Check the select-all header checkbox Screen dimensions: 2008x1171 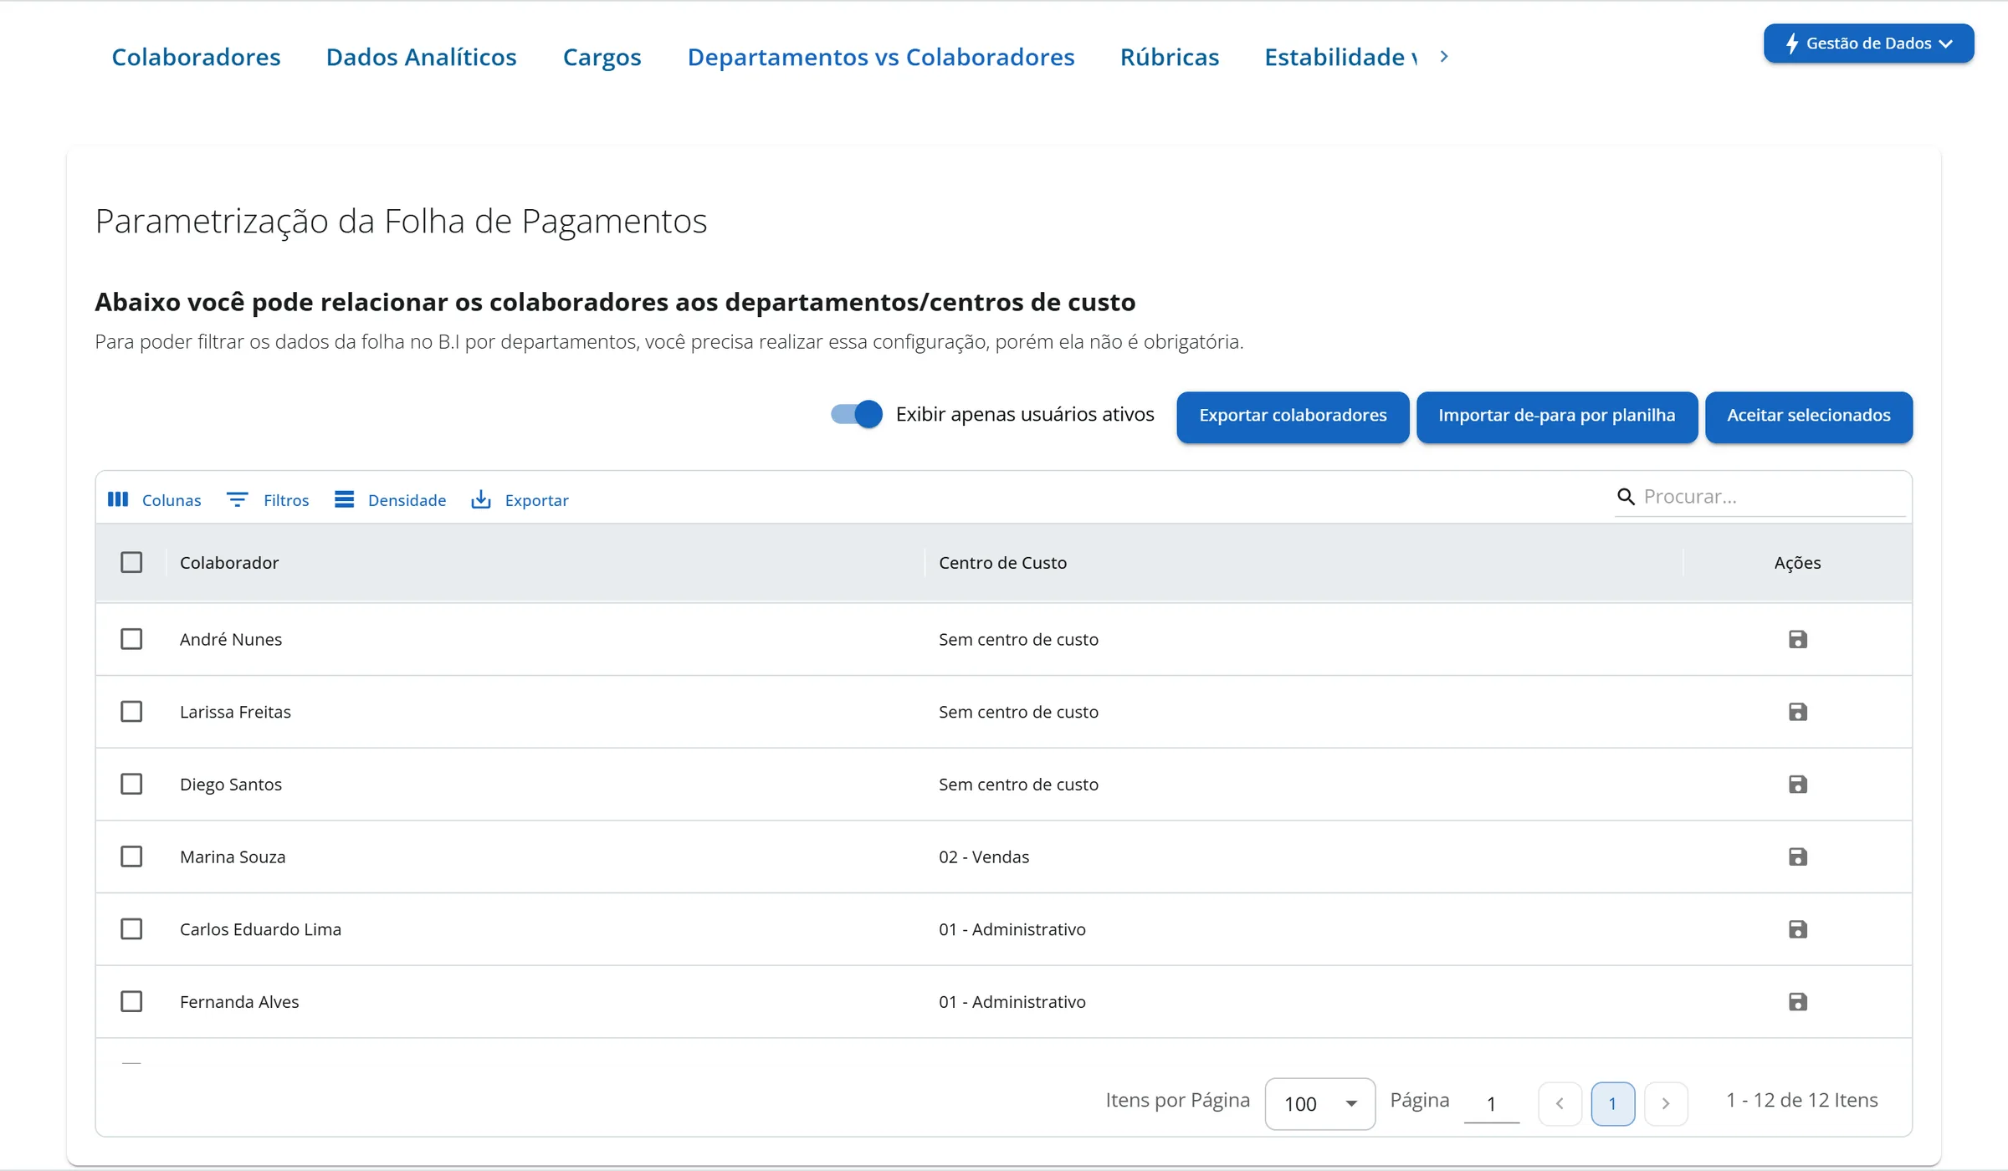(131, 562)
